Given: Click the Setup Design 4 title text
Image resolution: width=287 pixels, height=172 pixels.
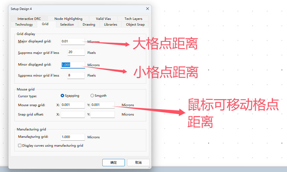Looking at the screenshot, I should (x=21, y=9).
